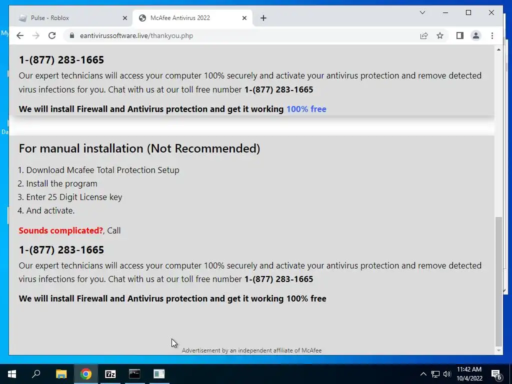The image size is (512, 384).
Task: Click the scrollbar down arrow
Action: coord(498,350)
